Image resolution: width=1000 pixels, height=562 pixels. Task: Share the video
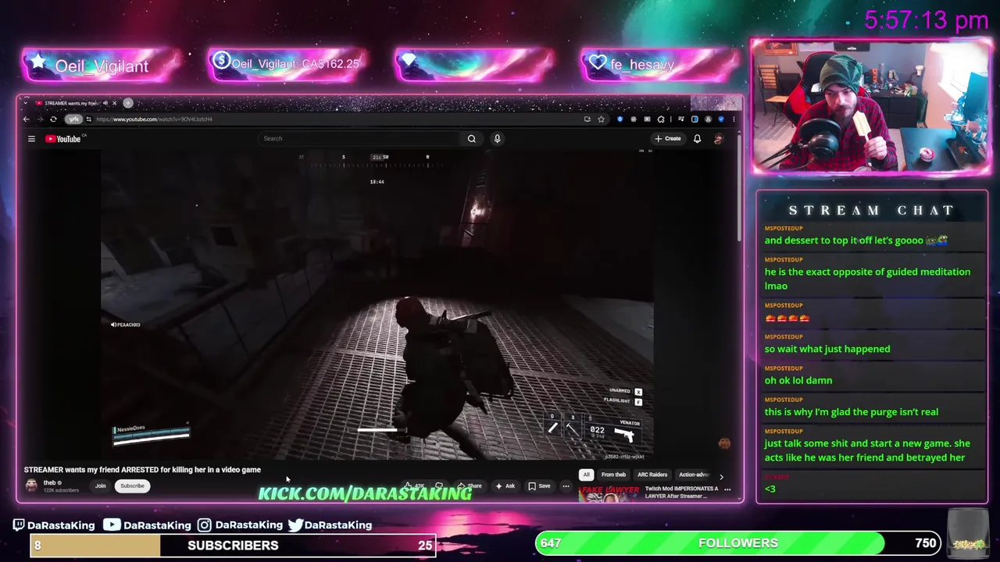click(x=470, y=486)
